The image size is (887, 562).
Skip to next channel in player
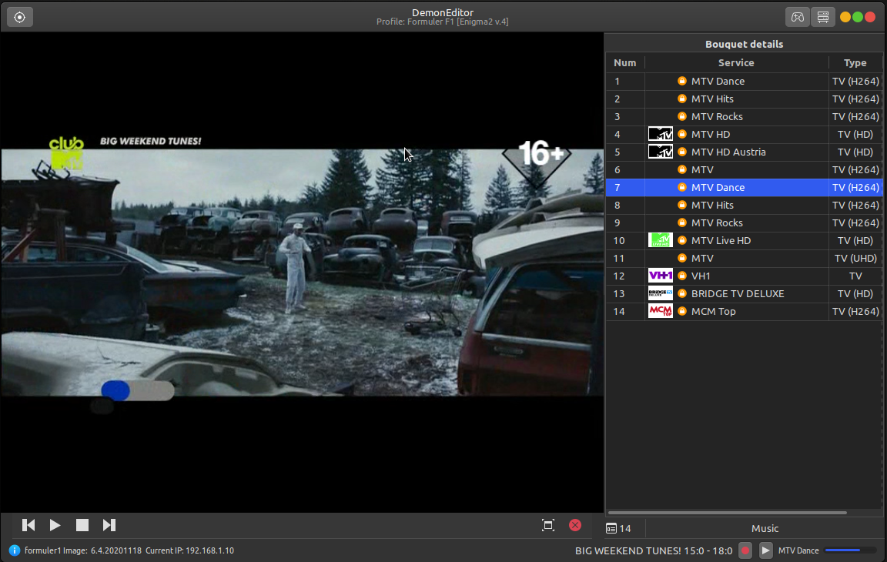(x=109, y=525)
